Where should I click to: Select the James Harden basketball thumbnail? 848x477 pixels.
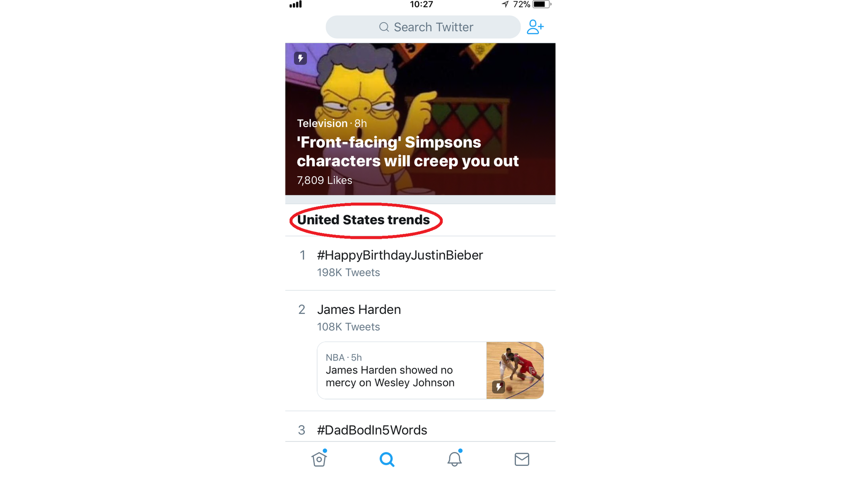(x=515, y=370)
